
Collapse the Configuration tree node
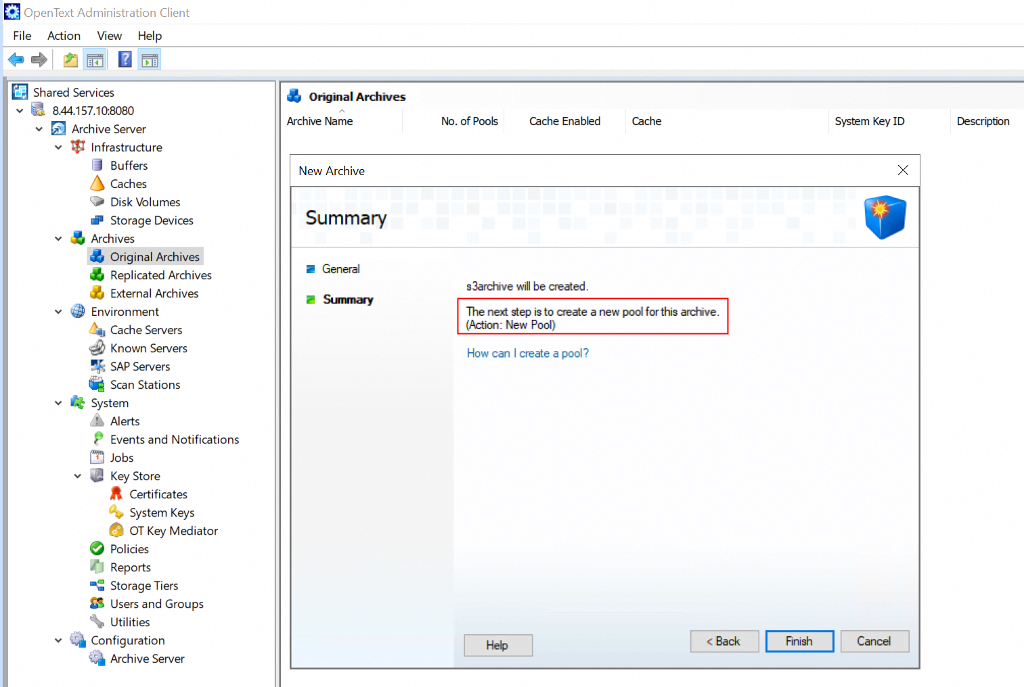(x=58, y=640)
